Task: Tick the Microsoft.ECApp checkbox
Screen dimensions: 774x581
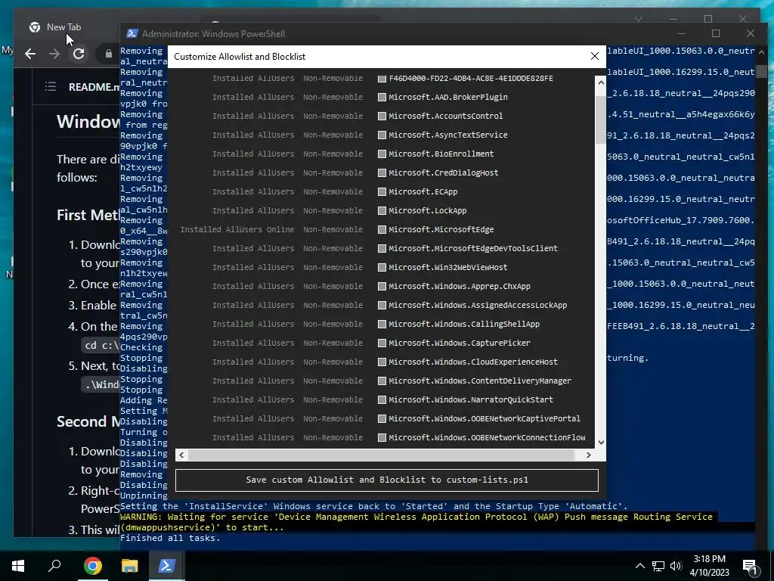Action: (382, 191)
